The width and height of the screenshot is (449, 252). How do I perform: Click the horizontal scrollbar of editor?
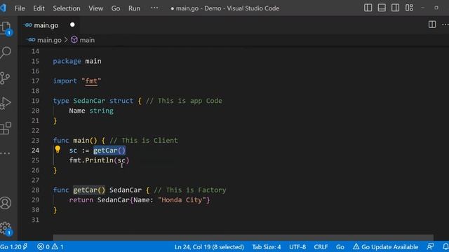point(243,237)
